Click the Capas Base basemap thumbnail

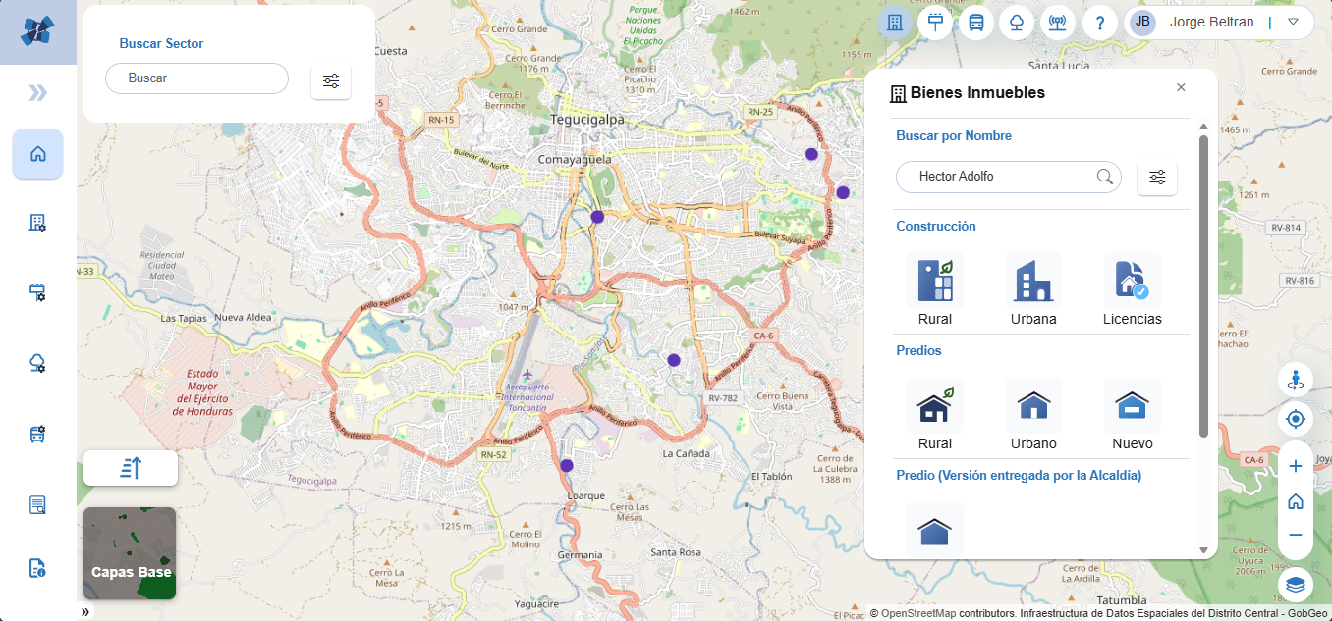click(130, 553)
